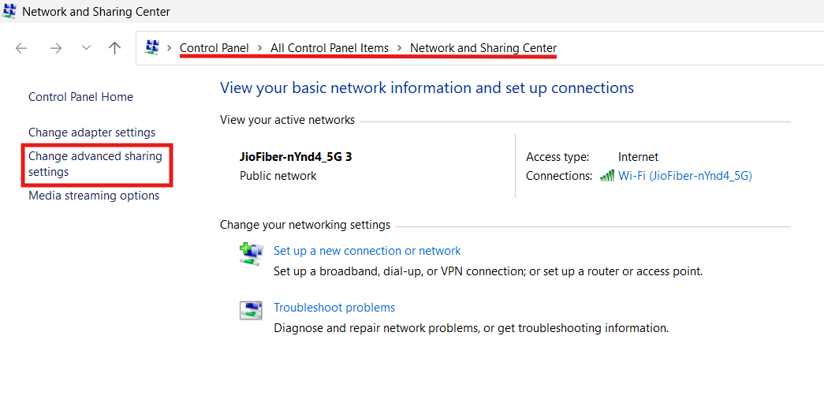Open Change advanced sharing settings
Screen dimensions: 824x407
coord(95,164)
